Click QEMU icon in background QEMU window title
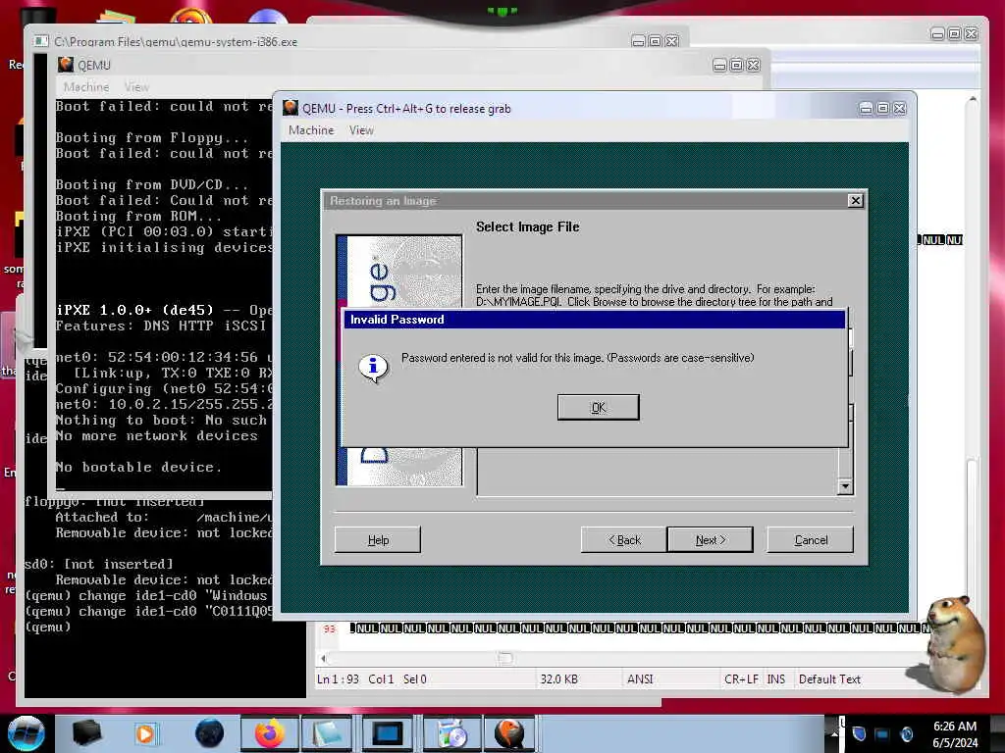This screenshot has height=753, width=1005. 66,64
